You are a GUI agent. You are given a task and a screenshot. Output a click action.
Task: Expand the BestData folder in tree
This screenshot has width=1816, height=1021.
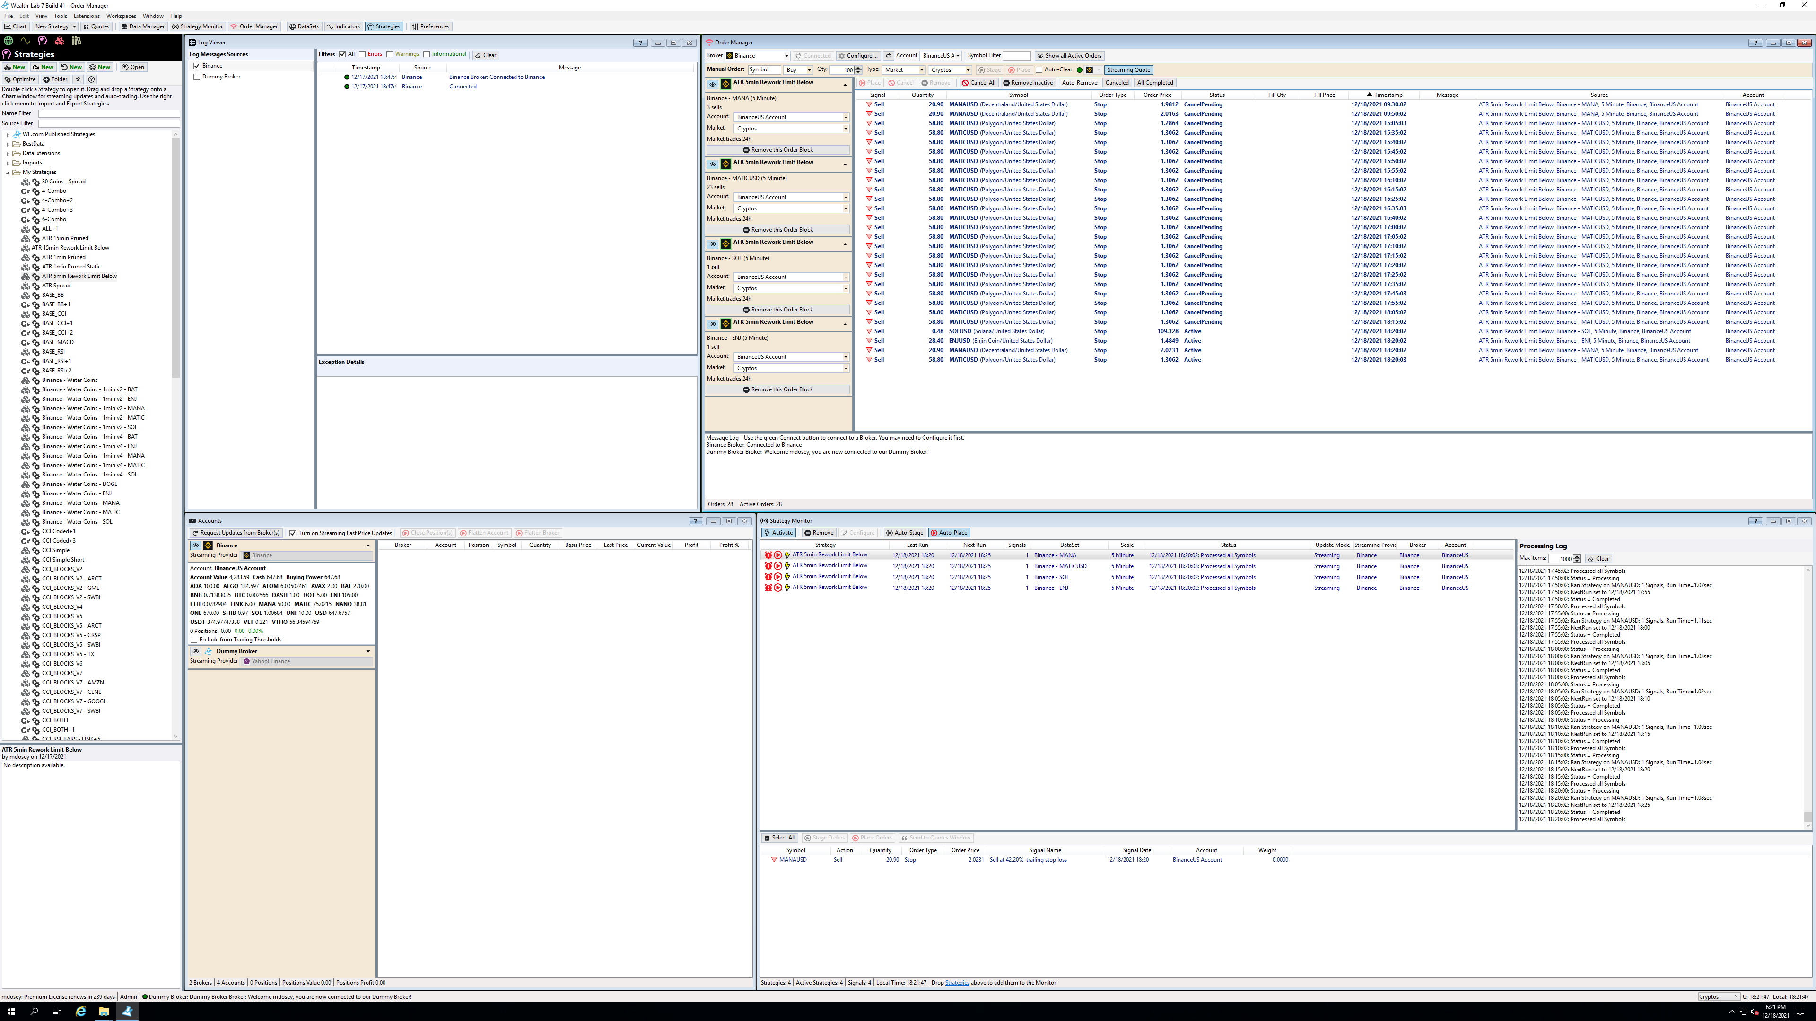pyautogui.click(x=8, y=144)
